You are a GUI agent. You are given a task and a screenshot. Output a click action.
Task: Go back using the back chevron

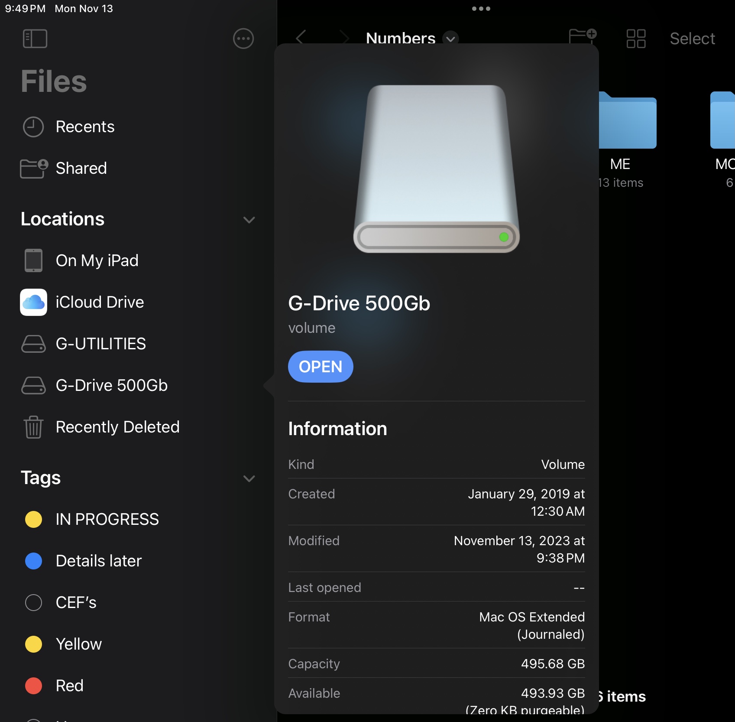(x=301, y=37)
